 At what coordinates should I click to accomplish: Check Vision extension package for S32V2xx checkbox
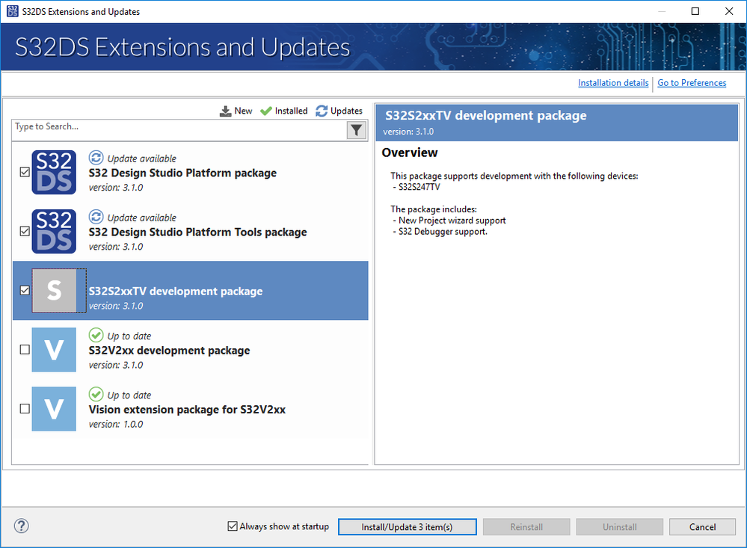tap(25, 409)
